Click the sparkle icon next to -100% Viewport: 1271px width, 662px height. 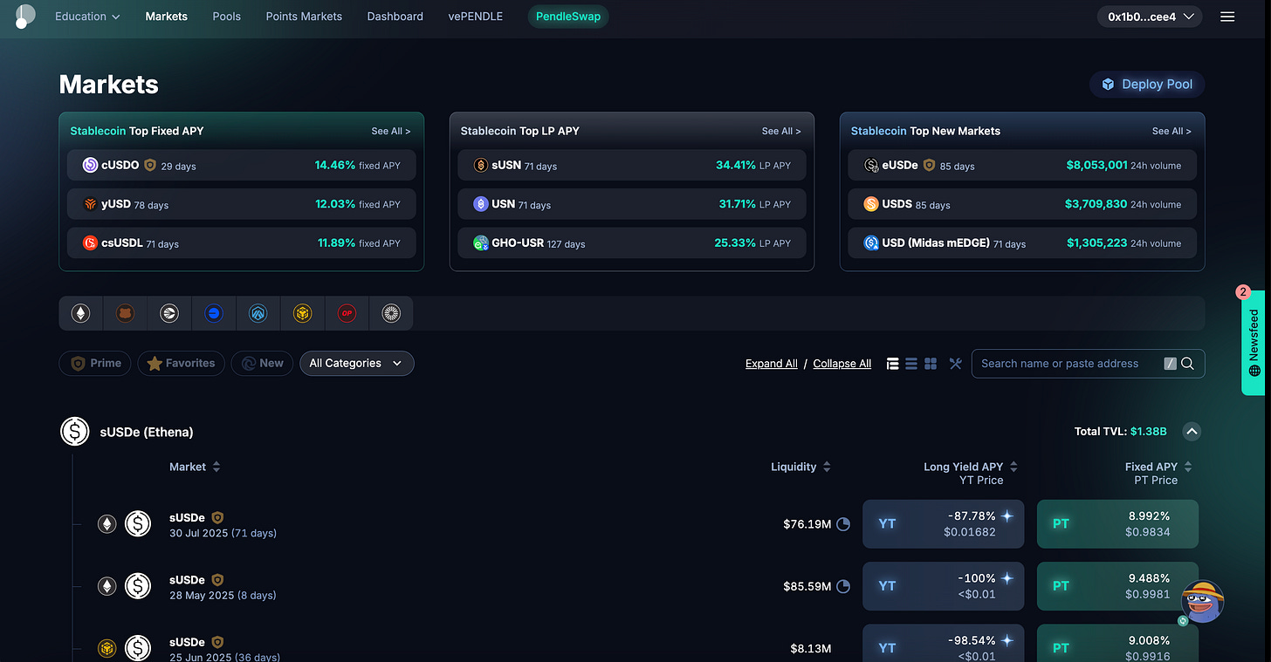[x=1006, y=578]
